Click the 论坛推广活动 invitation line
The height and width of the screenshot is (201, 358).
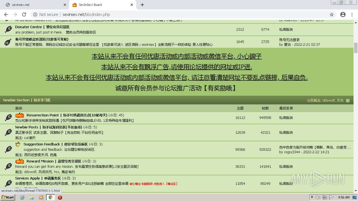(176, 88)
